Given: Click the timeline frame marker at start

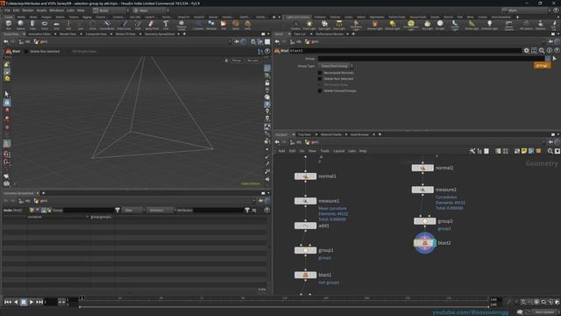Looking at the screenshot, I should coord(82,298).
